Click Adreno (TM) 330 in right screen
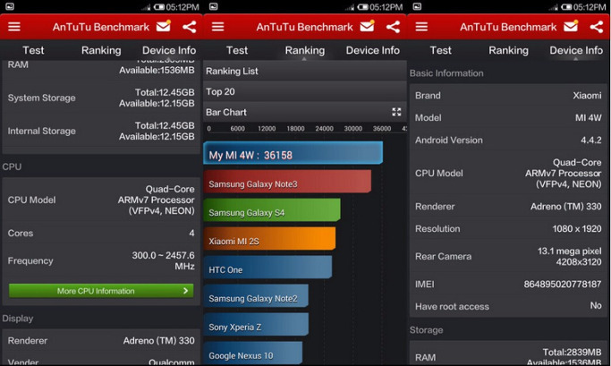 click(x=565, y=207)
